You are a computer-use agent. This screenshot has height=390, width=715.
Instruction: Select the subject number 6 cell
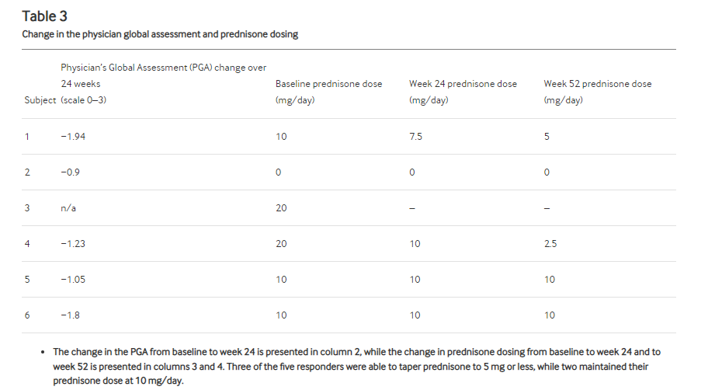[27, 315]
